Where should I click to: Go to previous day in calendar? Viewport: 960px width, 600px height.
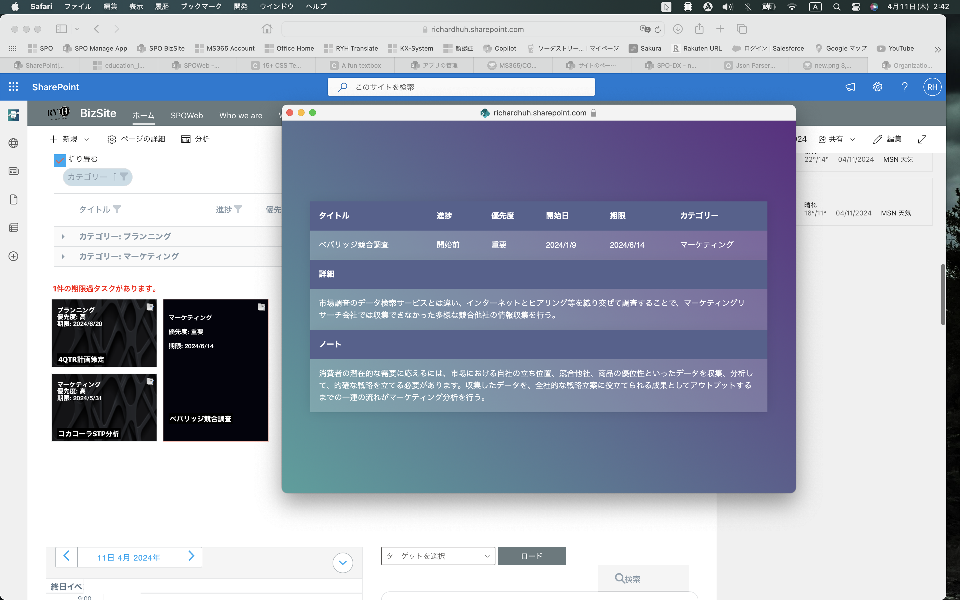[x=66, y=556]
